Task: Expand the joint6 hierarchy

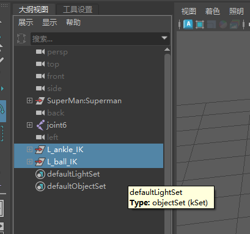Action: pyautogui.click(x=29, y=125)
